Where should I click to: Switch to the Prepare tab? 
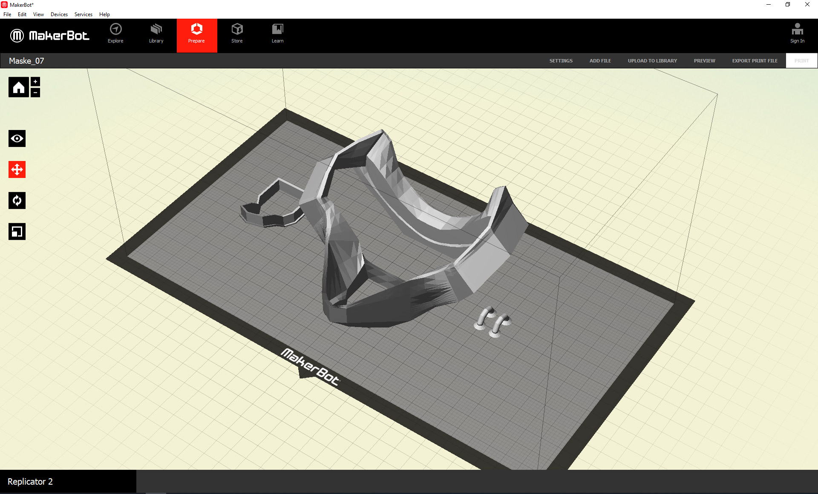[x=197, y=35]
